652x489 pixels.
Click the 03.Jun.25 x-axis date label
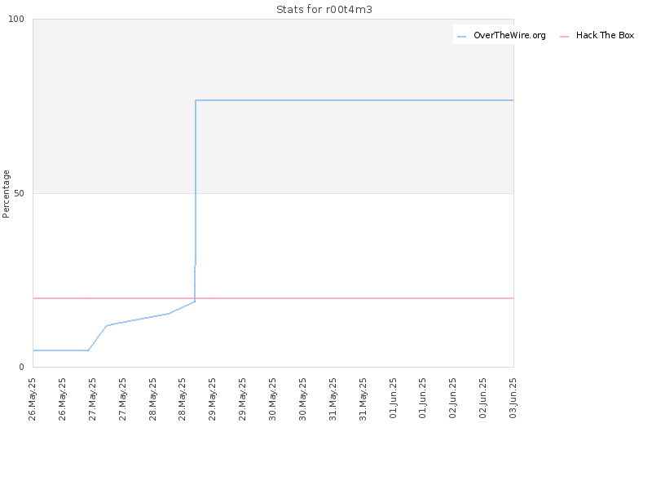513,398
